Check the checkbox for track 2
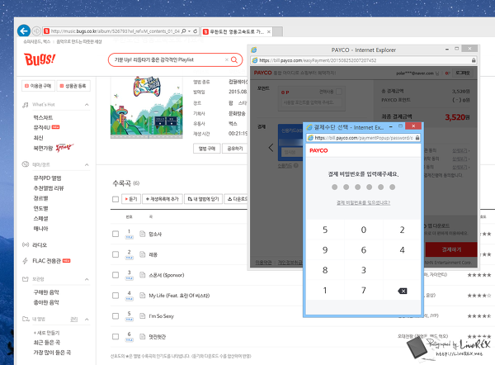The width and height of the screenshot is (495, 365). click(115, 254)
